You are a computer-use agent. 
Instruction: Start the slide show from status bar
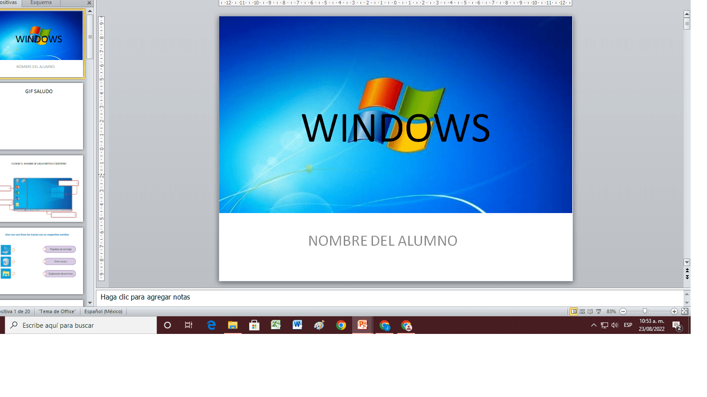tap(599, 311)
